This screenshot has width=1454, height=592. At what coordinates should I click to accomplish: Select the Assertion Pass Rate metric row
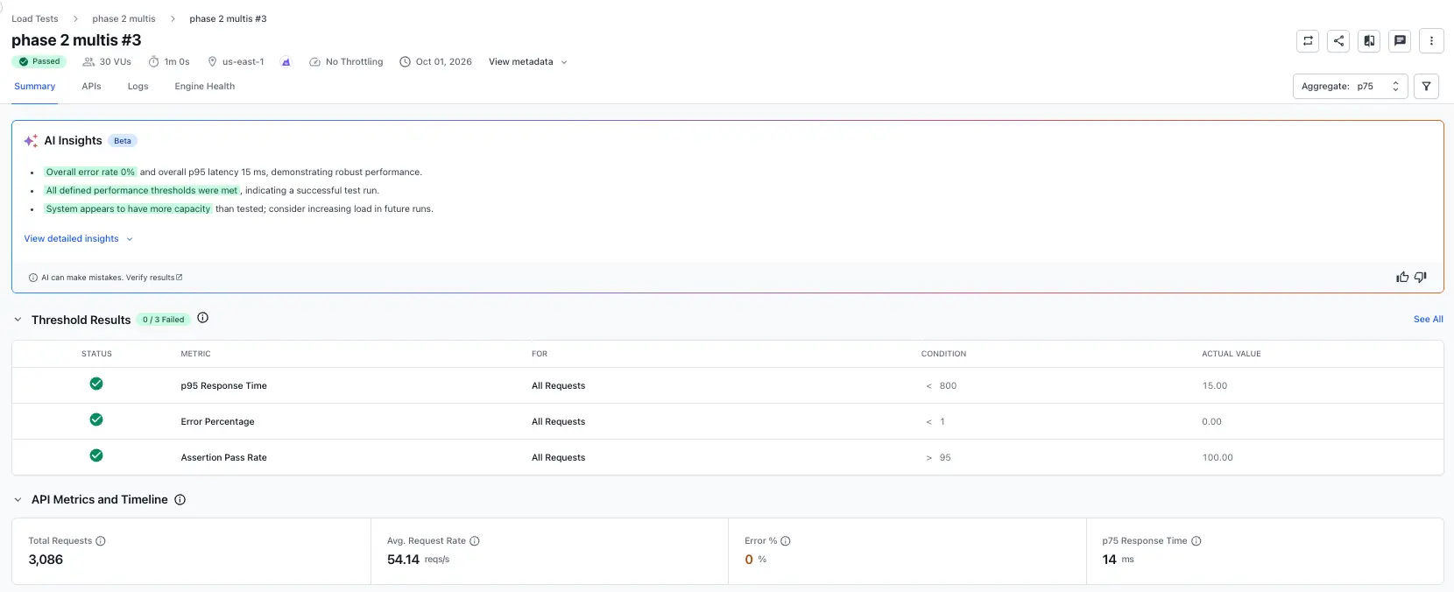coord(727,457)
